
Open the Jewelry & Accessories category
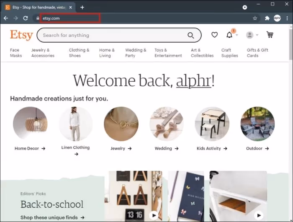tap(43, 53)
